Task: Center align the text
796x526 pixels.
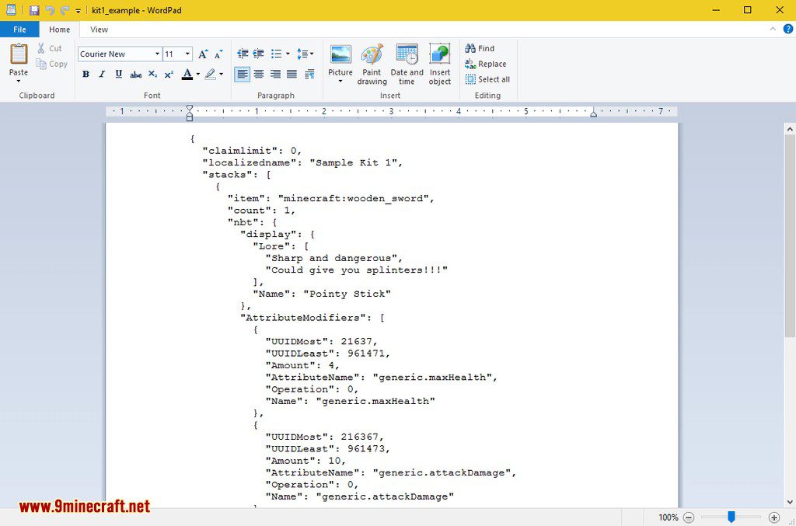Action: (x=259, y=75)
